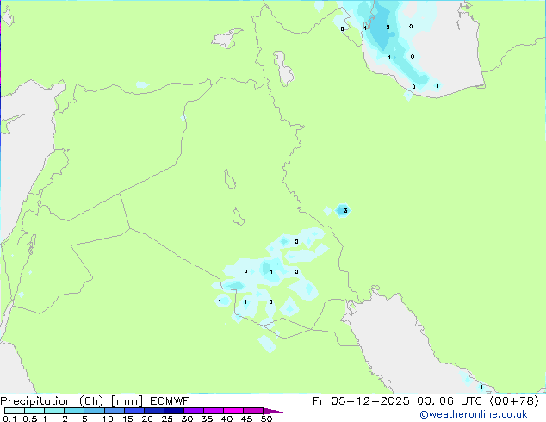
Task: Pick the 10–15 mm legend color box
Action: [x=115, y=411]
